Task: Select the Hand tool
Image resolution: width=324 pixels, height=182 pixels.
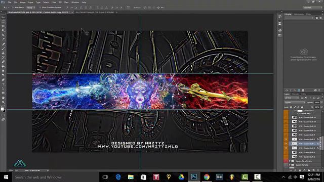Action: click(x=3, y=98)
